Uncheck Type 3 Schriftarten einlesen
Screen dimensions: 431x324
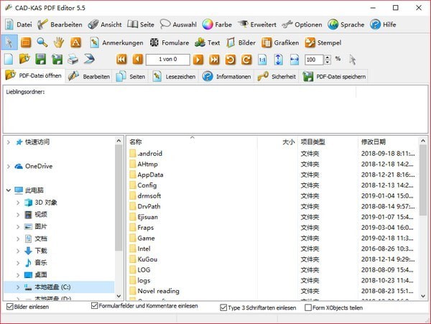coord(223,307)
